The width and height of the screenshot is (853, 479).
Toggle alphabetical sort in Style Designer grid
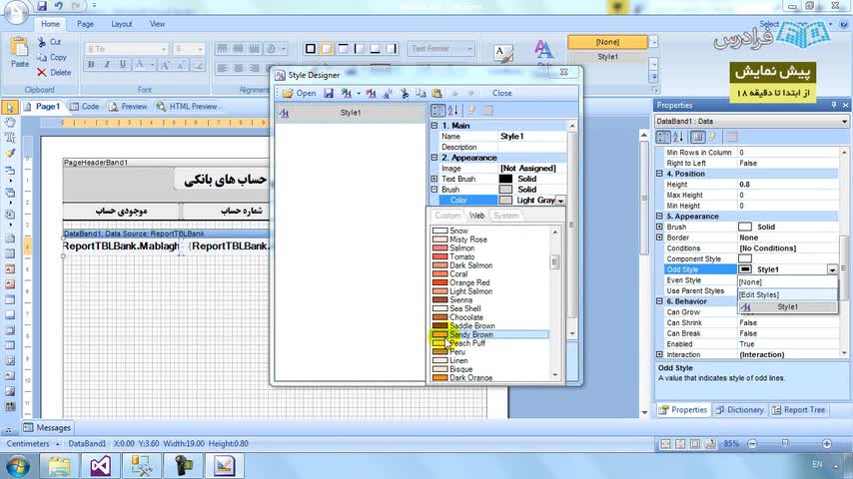(x=452, y=111)
